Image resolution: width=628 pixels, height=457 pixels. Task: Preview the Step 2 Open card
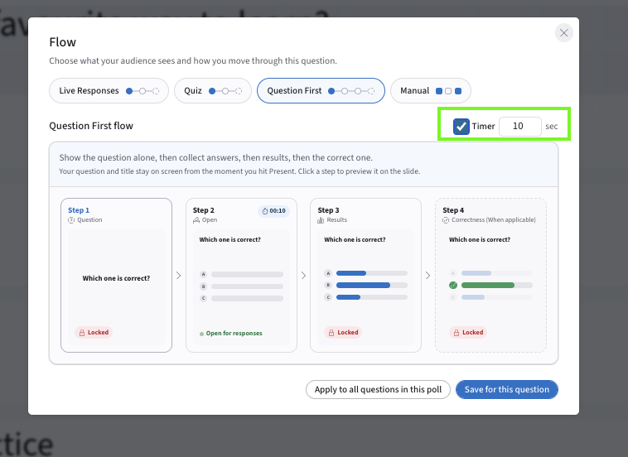click(241, 276)
